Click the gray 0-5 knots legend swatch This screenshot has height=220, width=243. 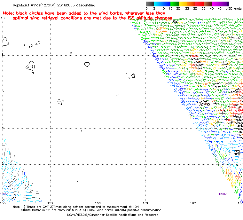(x=150, y=4)
